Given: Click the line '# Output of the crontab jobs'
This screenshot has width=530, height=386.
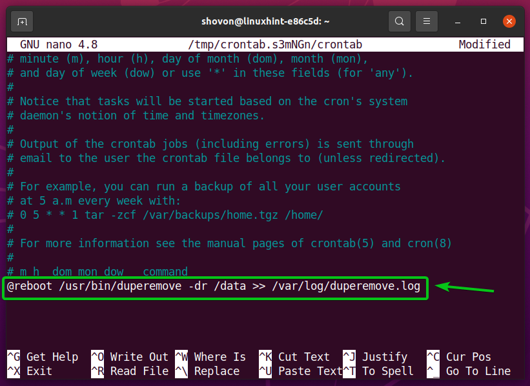Looking at the screenshot, I should point(210,145).
